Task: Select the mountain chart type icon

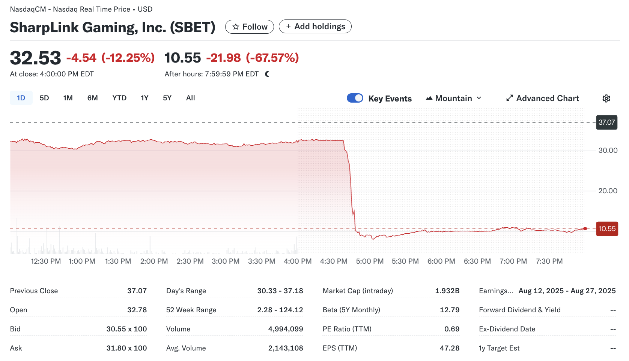Action: pos(429,98)
